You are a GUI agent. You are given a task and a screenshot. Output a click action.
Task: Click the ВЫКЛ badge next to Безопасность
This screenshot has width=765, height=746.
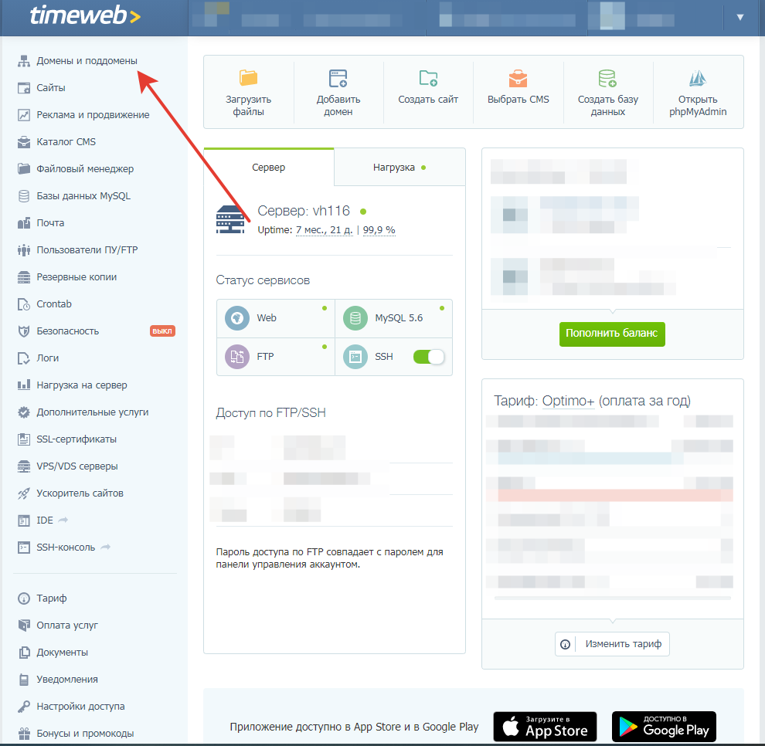pos(162,331)
